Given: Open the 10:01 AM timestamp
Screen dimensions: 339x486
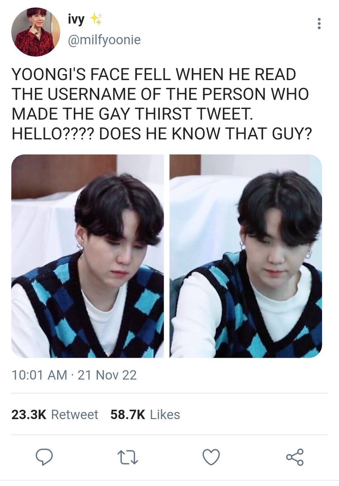Looking at the screenshot, I should coord(39,375).
